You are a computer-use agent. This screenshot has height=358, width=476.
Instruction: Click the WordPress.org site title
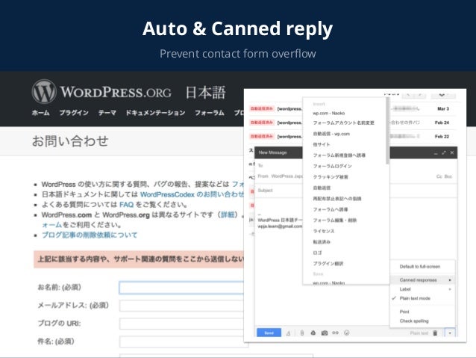coord(116,92)
